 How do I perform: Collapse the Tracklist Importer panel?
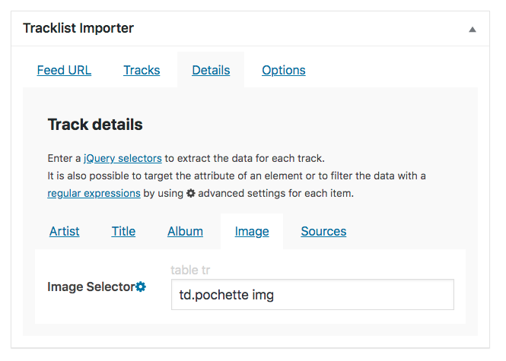tap(472, 29)
